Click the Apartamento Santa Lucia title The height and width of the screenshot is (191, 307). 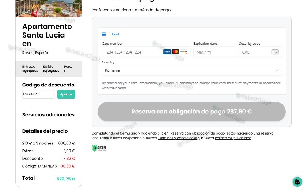47,35
